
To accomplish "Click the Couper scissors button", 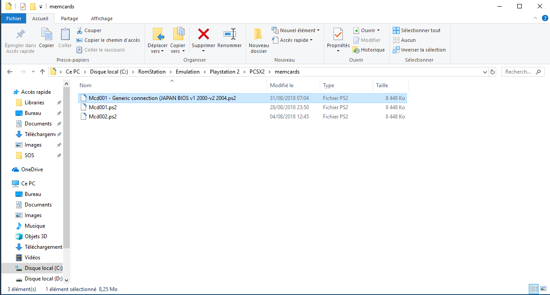I will point(89,30).
